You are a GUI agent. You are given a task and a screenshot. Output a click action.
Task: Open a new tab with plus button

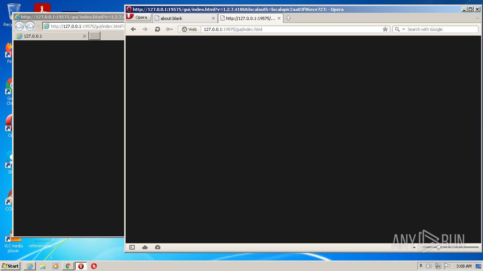[x=288, y=18]
